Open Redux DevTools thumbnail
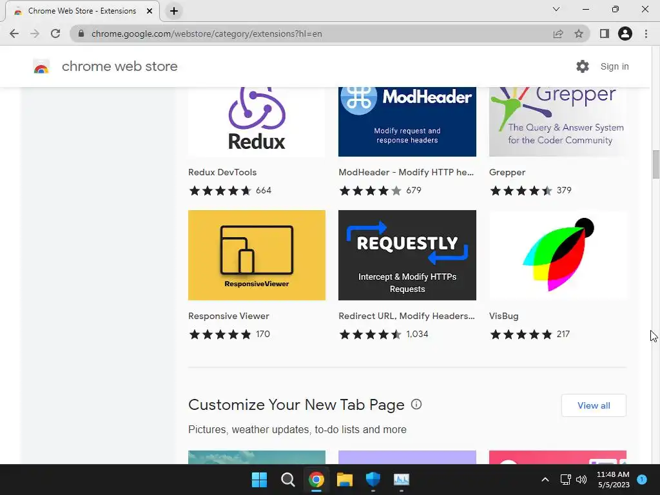The image size is (660, 495). tap(257, 122)
